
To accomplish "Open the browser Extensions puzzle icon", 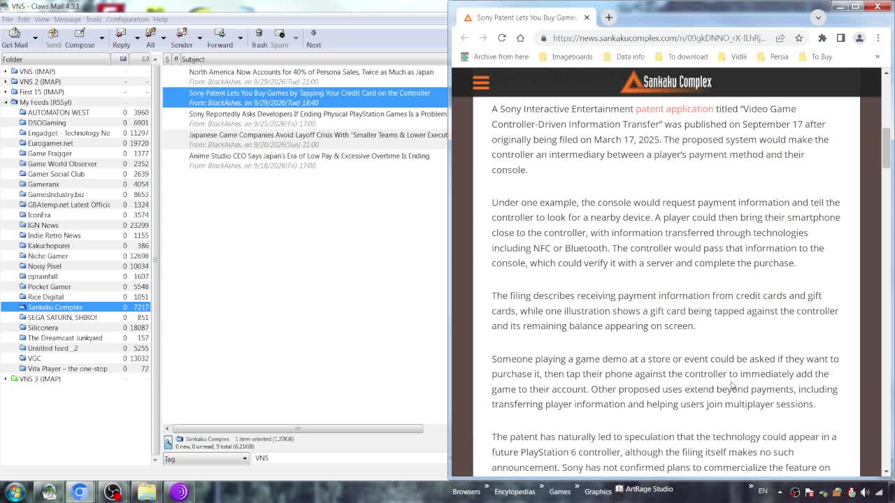I will coord(822,38).
